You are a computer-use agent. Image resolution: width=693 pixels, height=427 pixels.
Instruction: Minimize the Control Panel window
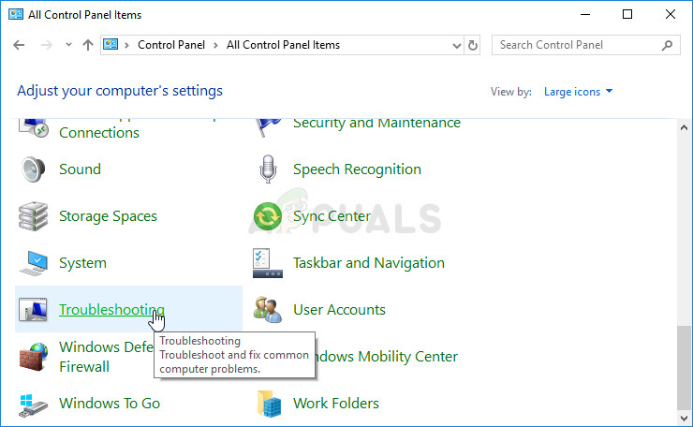[585, 14]
